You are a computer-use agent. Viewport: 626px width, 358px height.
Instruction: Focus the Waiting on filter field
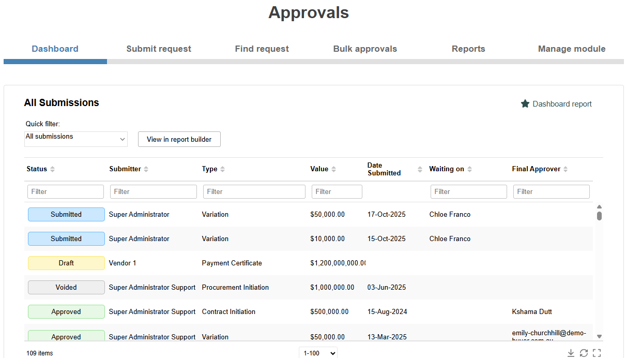click(469, 191)
